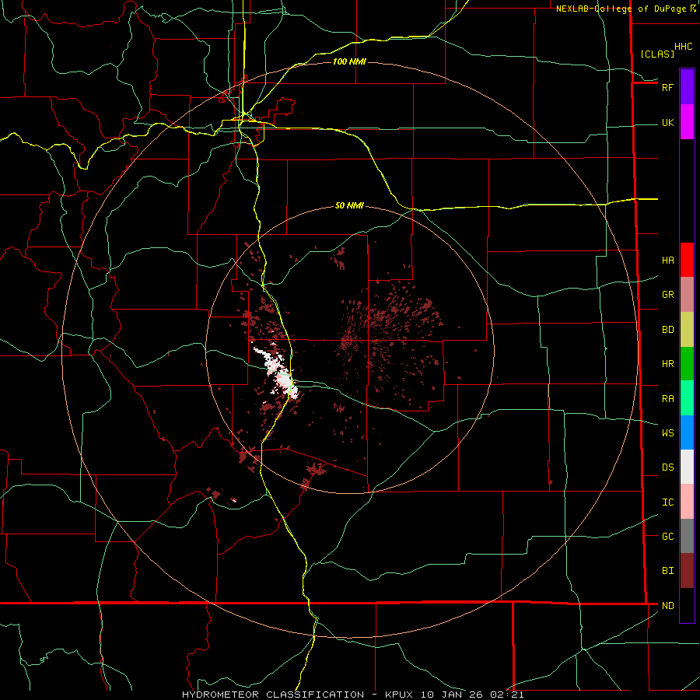Click the GC gray legend swatch
The height and width of the screenshot is (700, 700).
click(687, 536)
